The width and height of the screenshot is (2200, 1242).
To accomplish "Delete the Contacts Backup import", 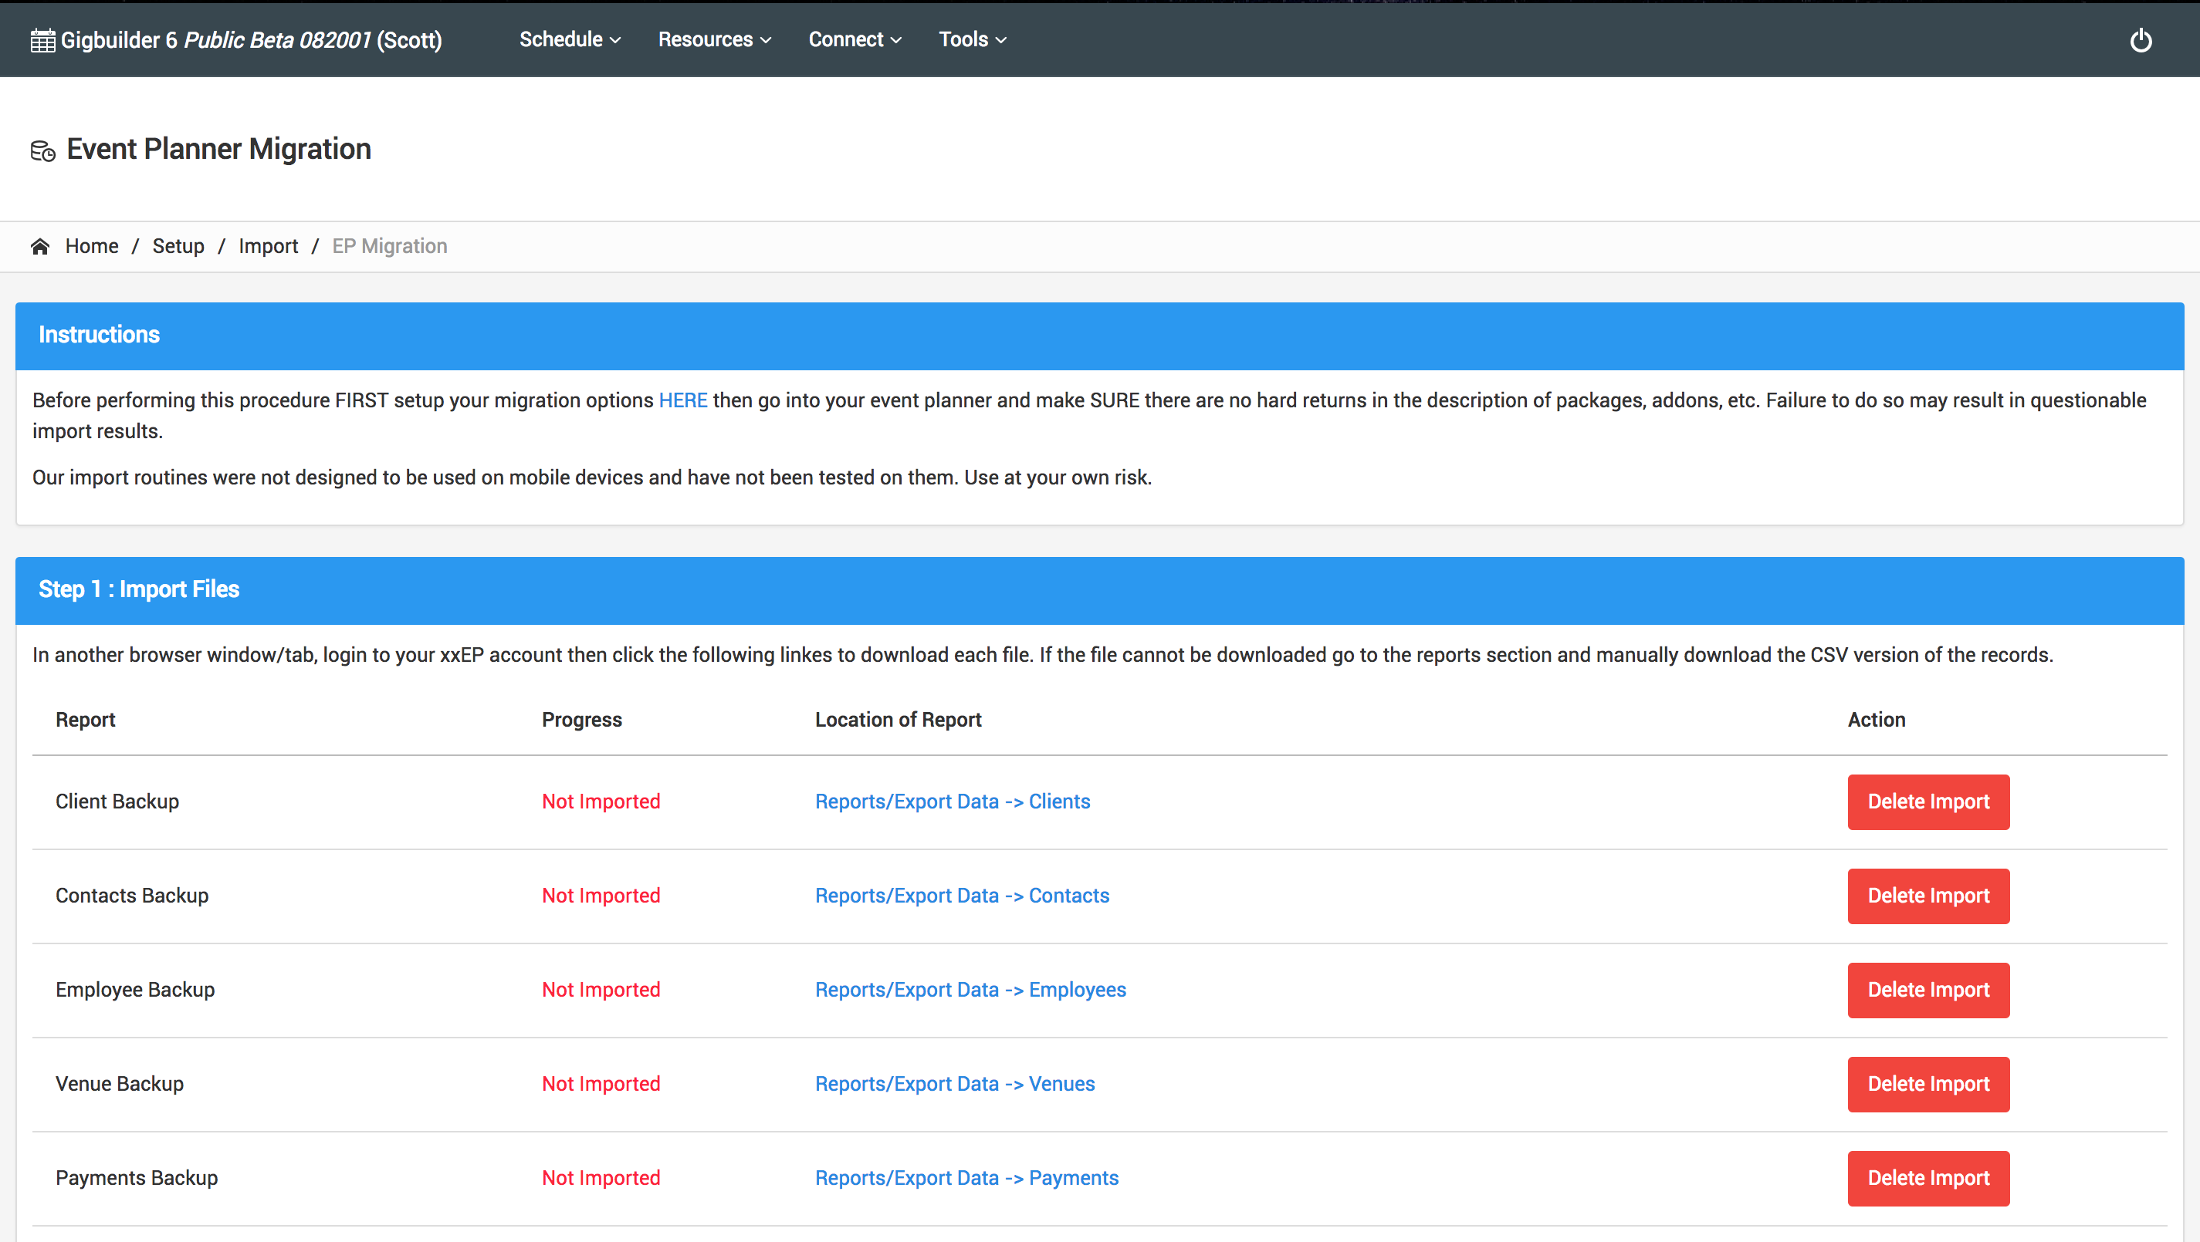I will pos(1928,896).
